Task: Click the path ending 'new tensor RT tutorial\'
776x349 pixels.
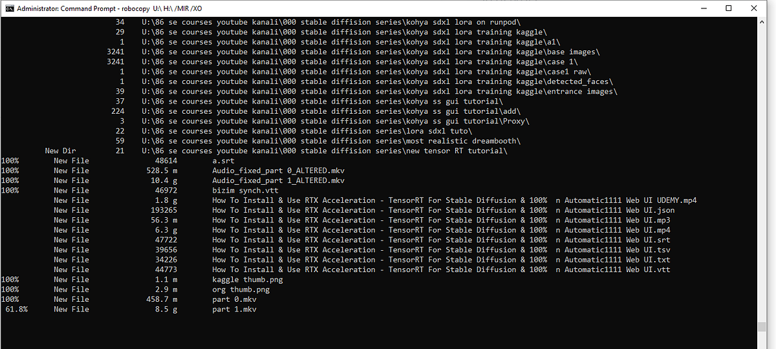Action: (324, 151)
